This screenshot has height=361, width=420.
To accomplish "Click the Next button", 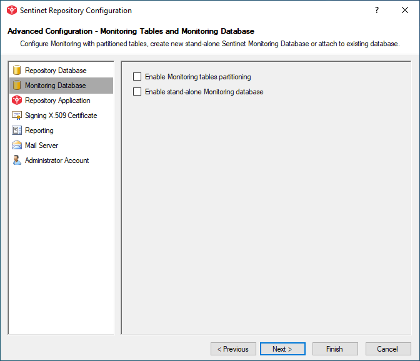I will [x=282, y=349].
